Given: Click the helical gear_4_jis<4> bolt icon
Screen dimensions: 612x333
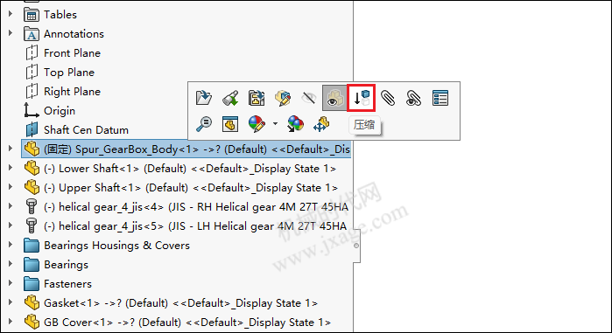Looking at the screenshot, I should [32, 207].
